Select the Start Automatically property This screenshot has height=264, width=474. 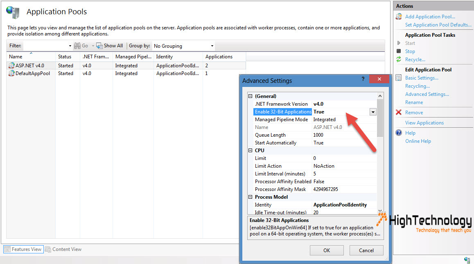coord(315,143)
